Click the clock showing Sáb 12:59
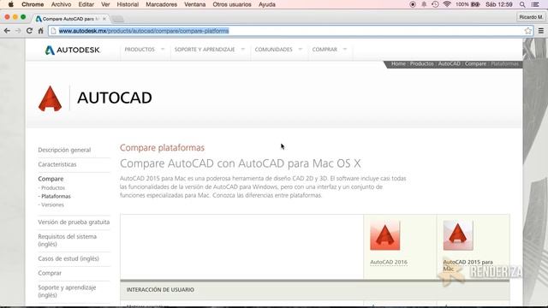This screenshot has height=308, width=548. pos(498,4)
